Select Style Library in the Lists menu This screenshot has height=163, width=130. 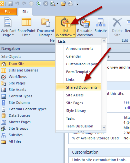pos(78,111)
